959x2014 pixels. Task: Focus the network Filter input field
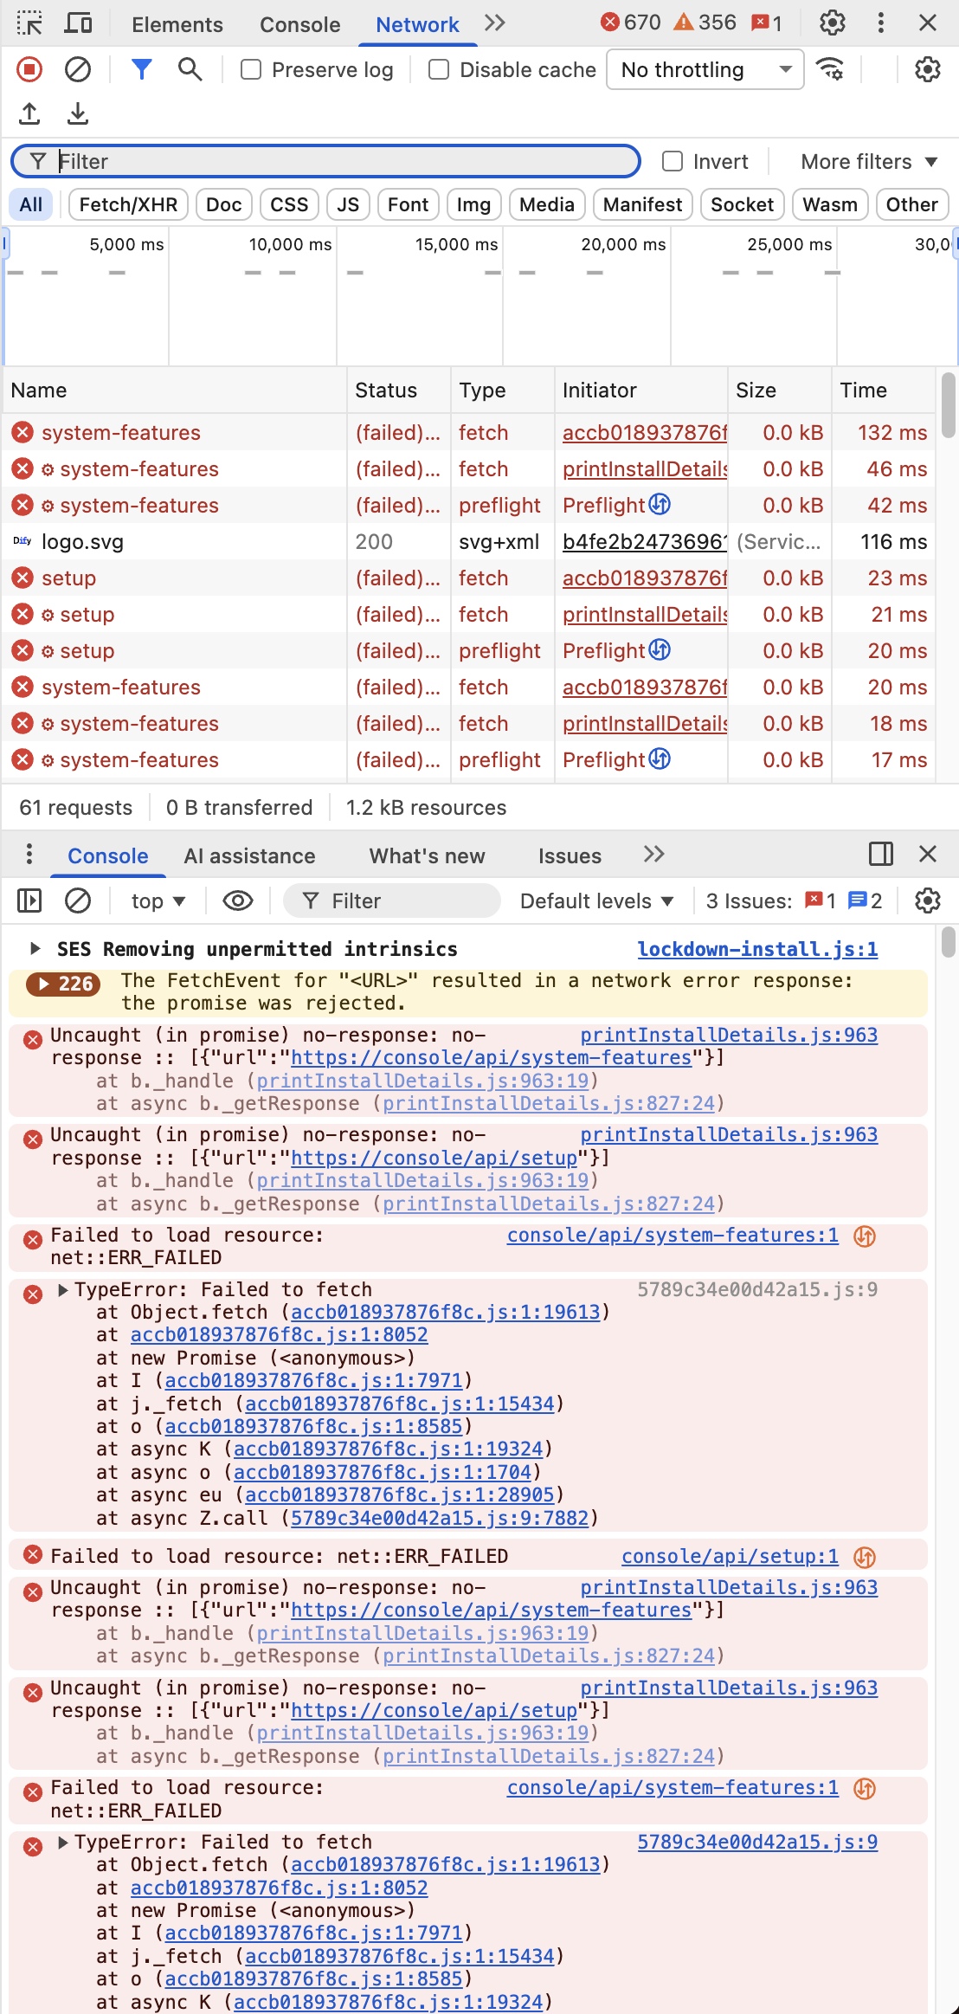(325, 161)
